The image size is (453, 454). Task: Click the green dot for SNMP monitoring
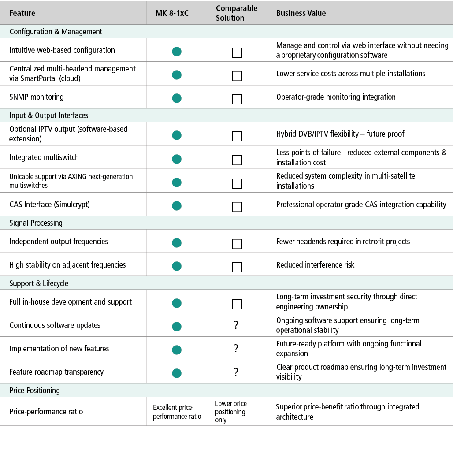(177, 98)
